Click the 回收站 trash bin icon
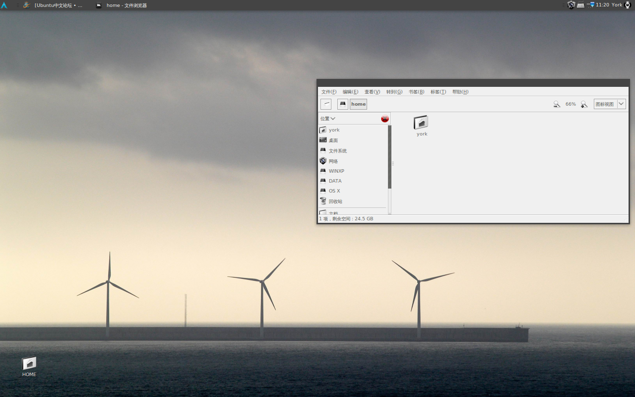The image size is (635, 397). click(323, 201)
